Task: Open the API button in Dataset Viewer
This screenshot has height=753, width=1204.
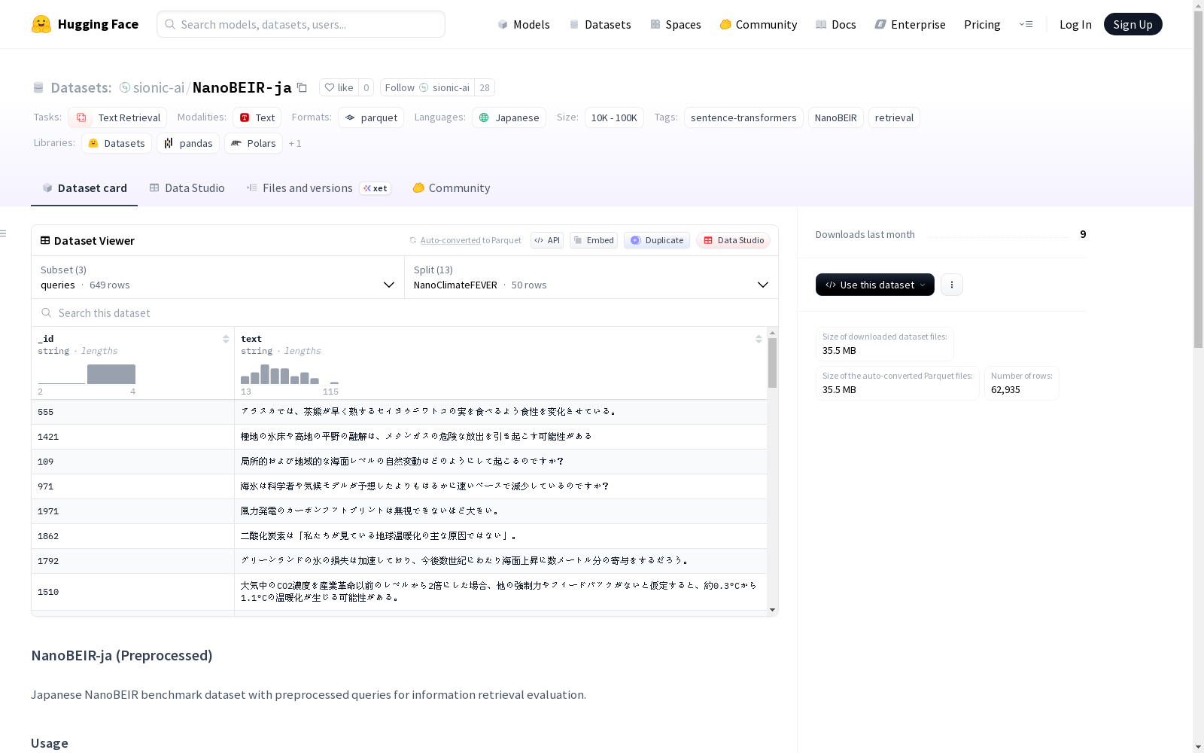Action: click(547, 240)
